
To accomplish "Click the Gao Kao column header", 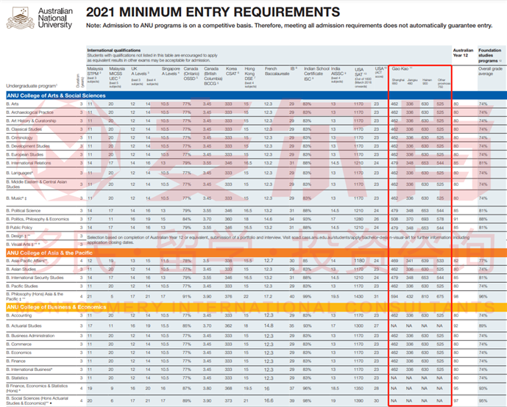I will click(402, 69).
